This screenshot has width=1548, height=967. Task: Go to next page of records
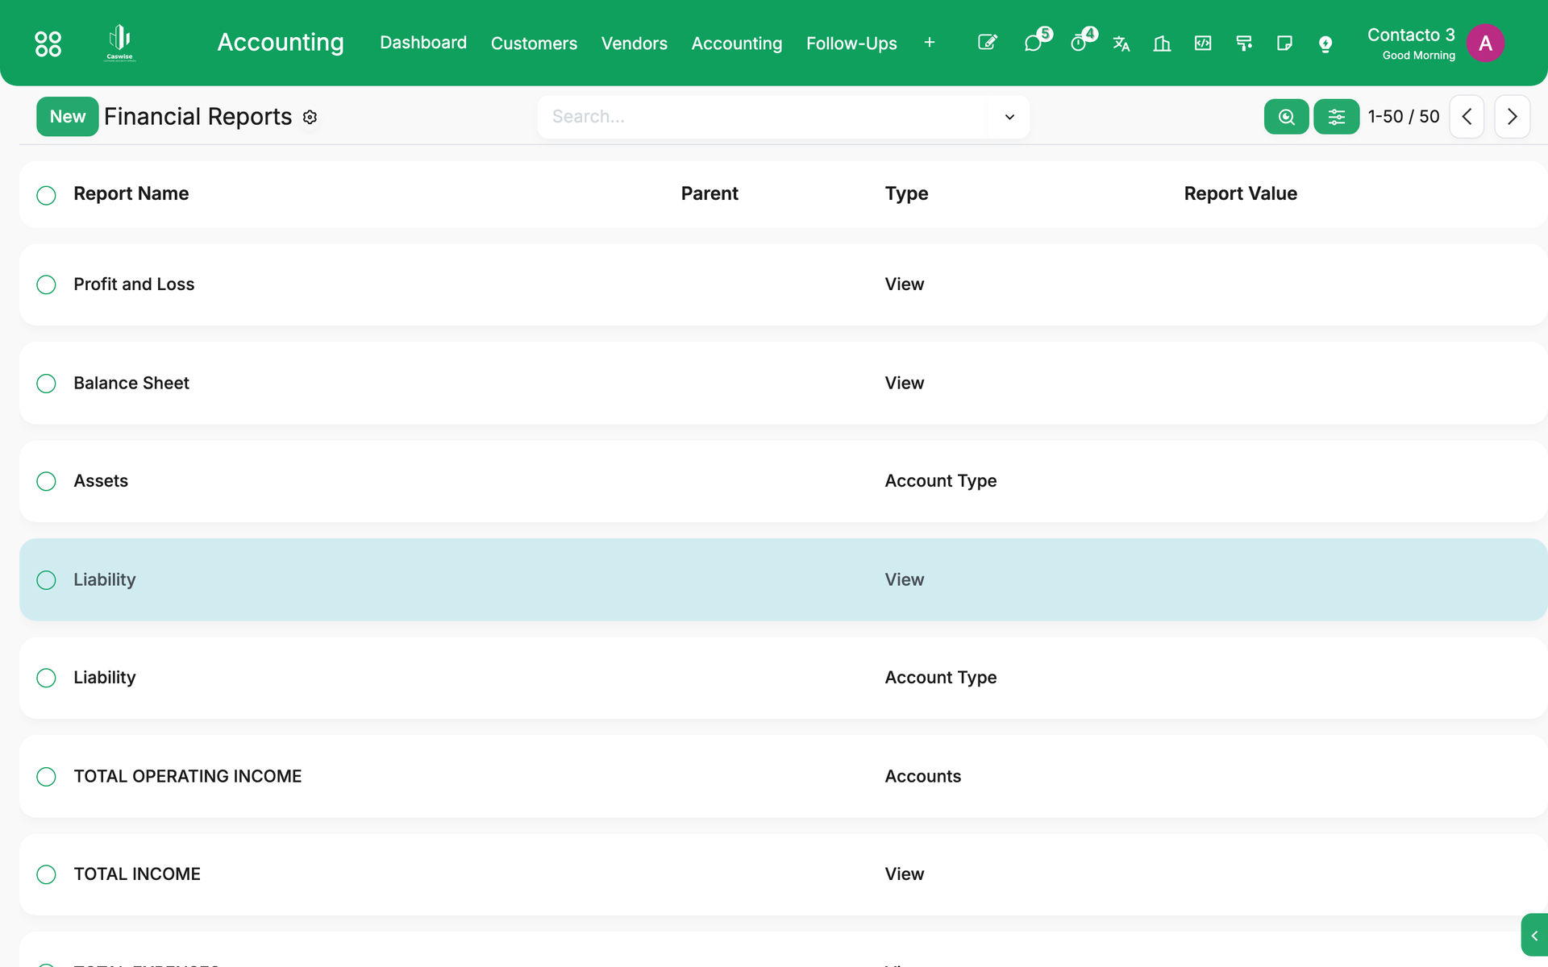(x=1512, y=117)
